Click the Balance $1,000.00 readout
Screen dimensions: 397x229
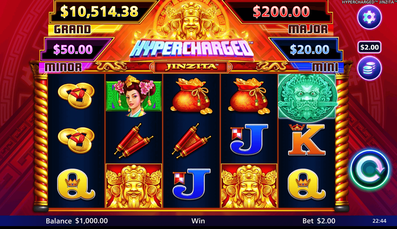77,221
